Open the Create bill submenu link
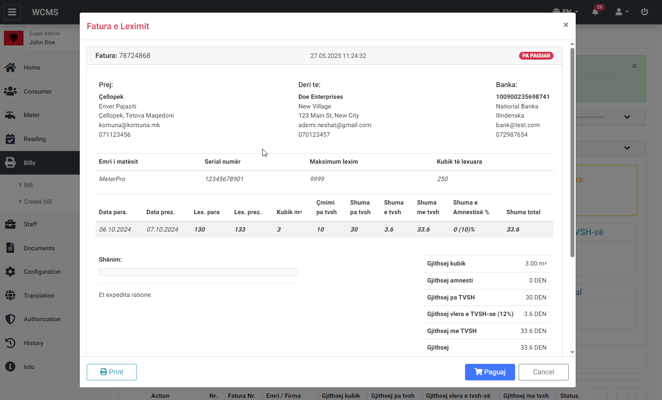Image resolution: width=662 pixels, height=400 pixels. [37, 202]
